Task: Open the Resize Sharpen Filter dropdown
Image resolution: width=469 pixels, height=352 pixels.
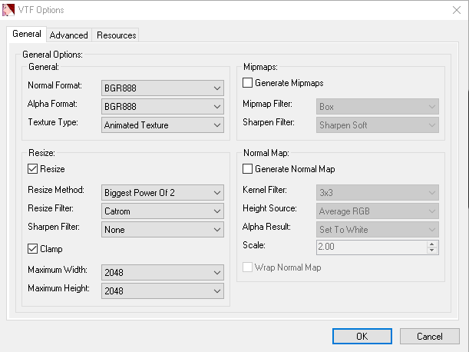Action: coord(162,229)
